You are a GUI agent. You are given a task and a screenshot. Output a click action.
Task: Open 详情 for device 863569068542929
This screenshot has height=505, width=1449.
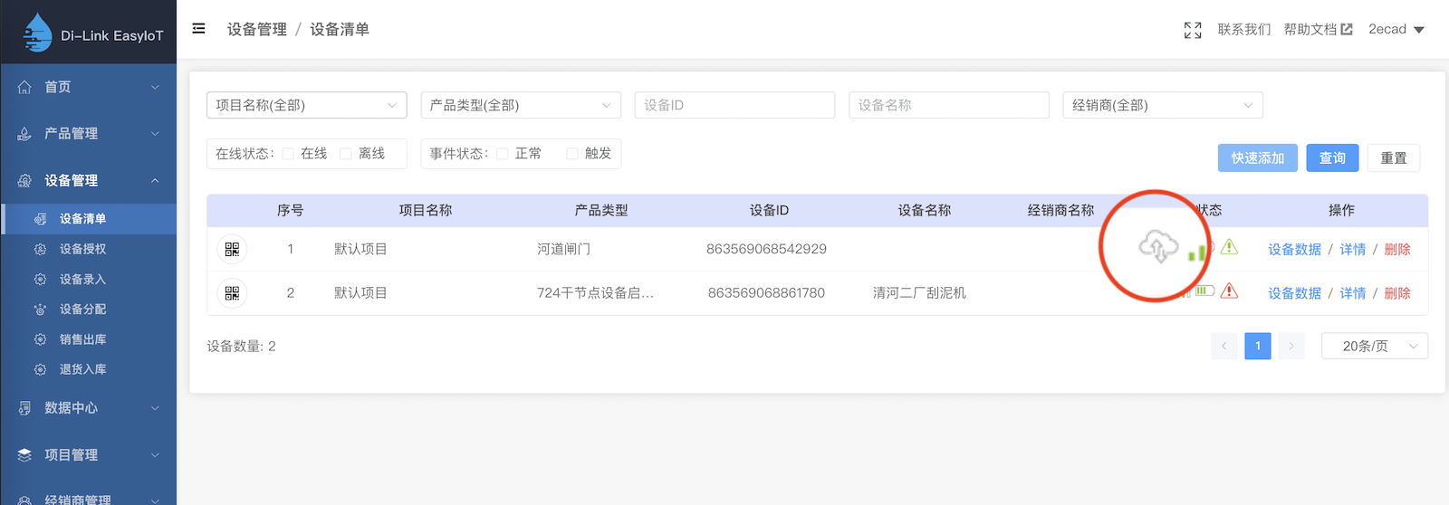pos(1353,250)
